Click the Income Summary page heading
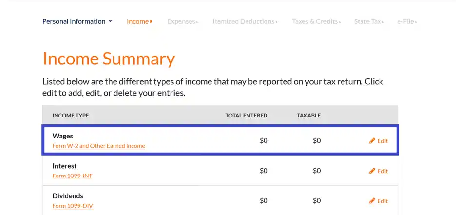The width and height of the screenshot is (456, 215). [x=109, y=59]
